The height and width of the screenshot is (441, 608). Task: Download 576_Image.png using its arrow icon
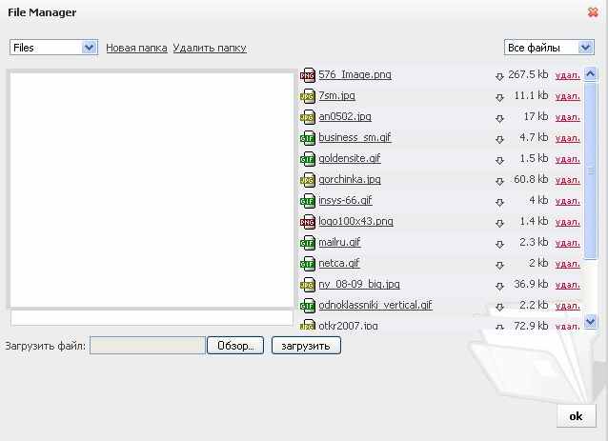click(499, 77)
